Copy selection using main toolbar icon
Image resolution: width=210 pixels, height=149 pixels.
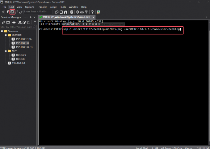coord(57,12)
